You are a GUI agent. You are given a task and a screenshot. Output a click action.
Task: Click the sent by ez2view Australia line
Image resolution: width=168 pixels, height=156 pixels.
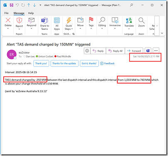coord(26,91)
